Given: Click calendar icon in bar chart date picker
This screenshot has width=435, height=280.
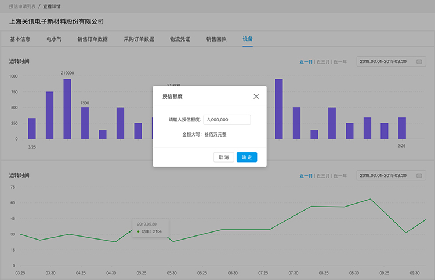Looking at the screenshot, I should pos(419,61).
